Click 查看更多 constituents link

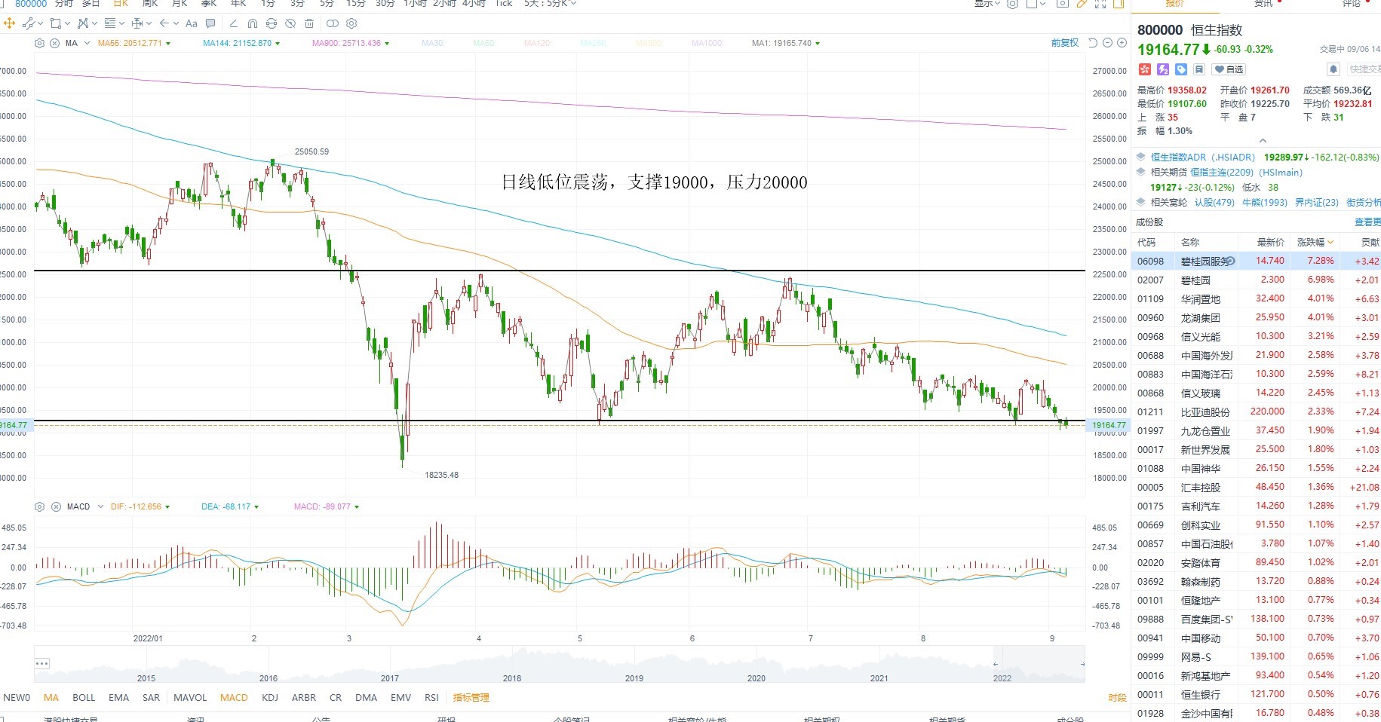point(1368,222)
